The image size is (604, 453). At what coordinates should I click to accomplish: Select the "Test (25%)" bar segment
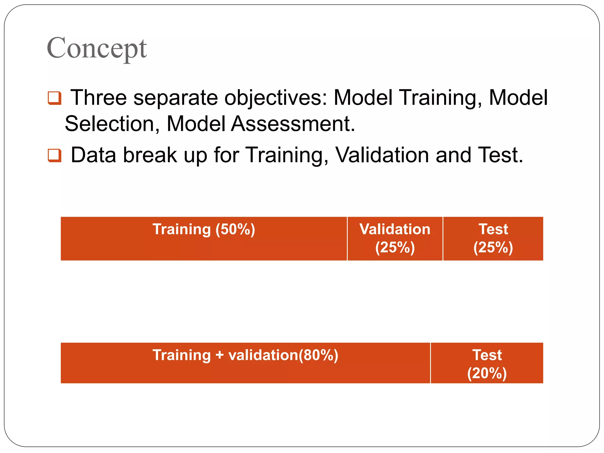(493, 238)
